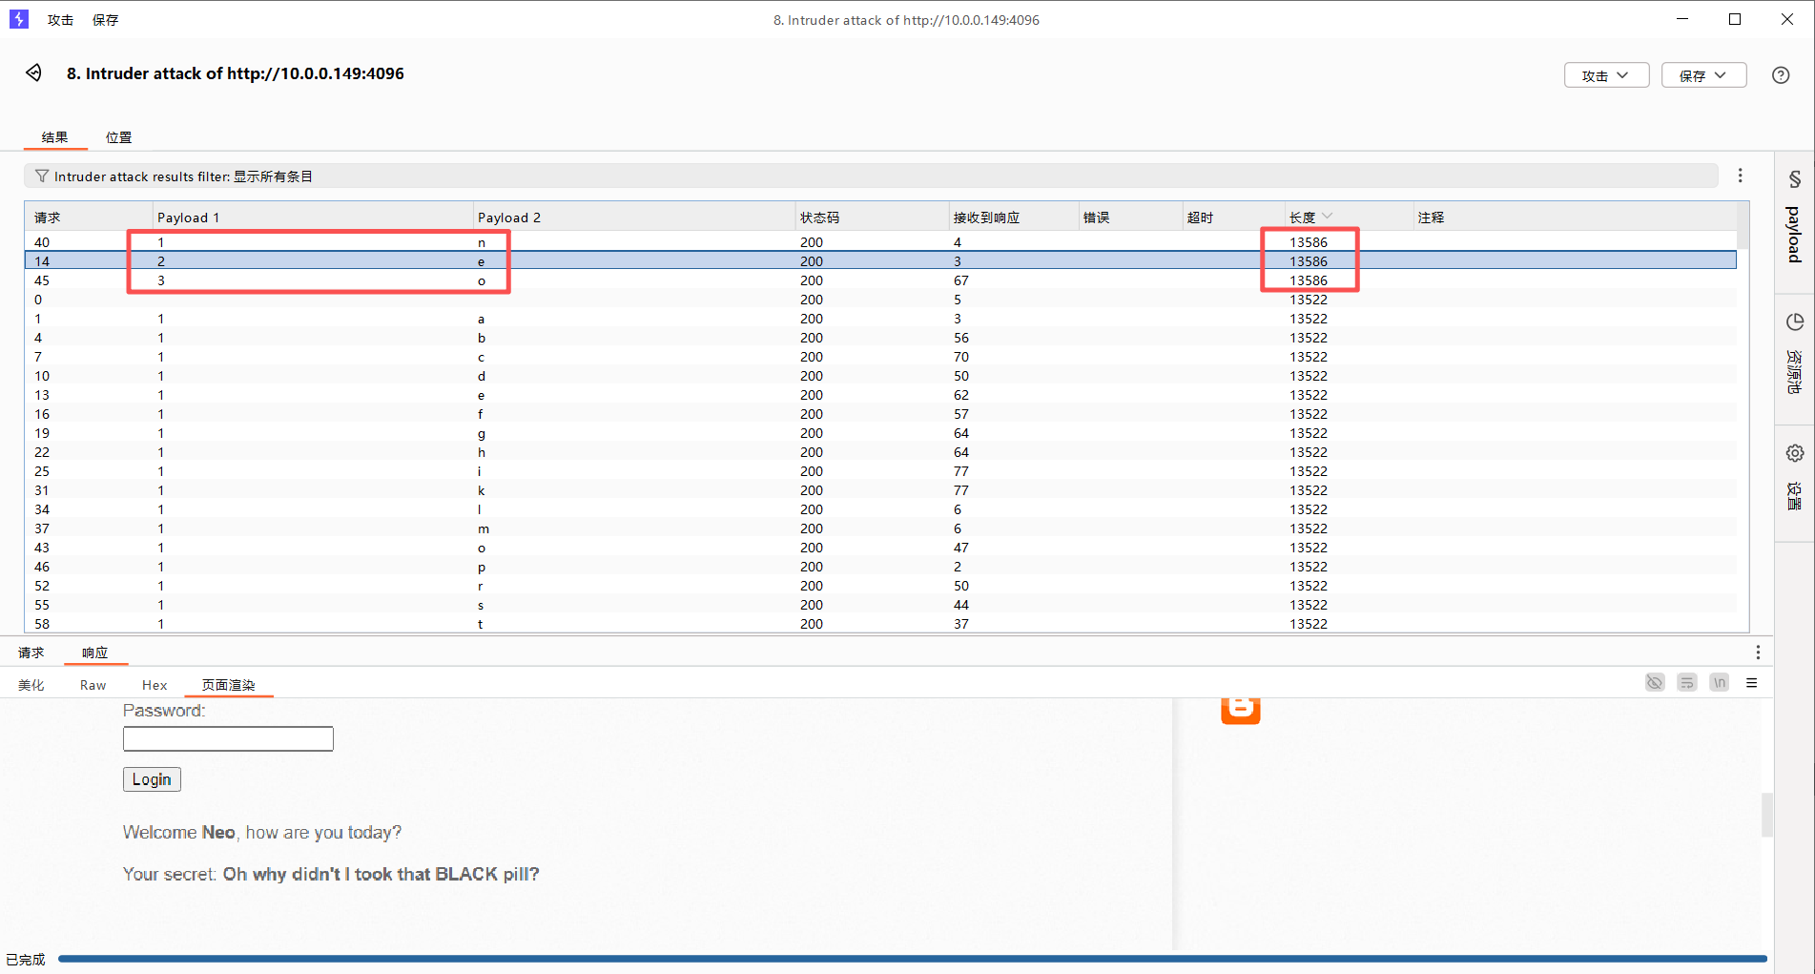
Task: Click the orange Blogger icon in rendered page
Action: 1241,711
